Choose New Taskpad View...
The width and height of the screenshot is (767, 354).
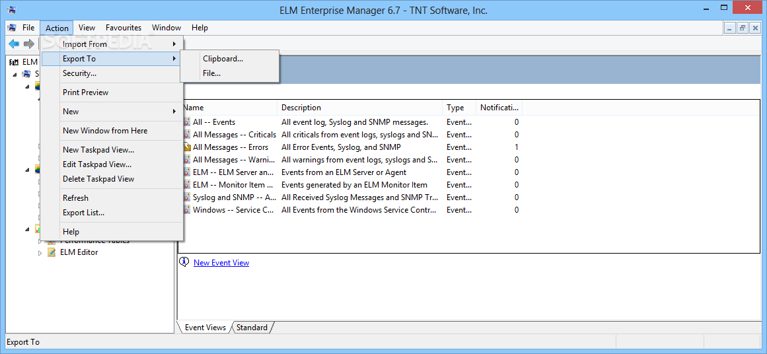pyautogui.click(x=112, y=150)
